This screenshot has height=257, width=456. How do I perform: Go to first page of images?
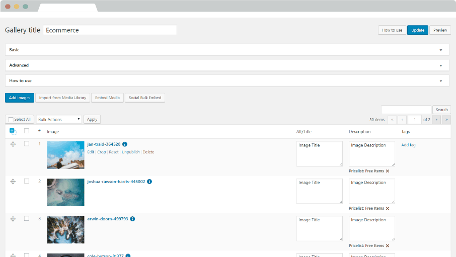point(392,120)
